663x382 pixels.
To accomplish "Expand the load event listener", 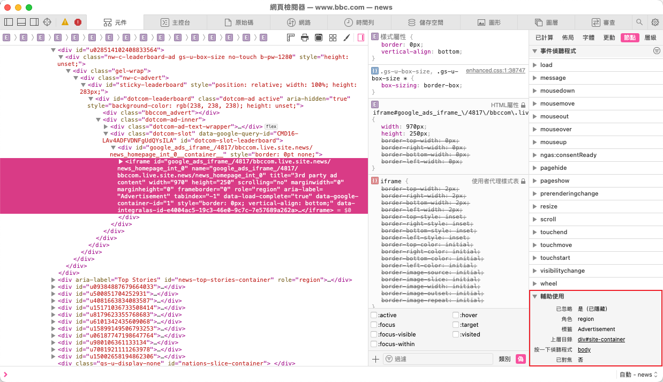I will pos(534,65).
